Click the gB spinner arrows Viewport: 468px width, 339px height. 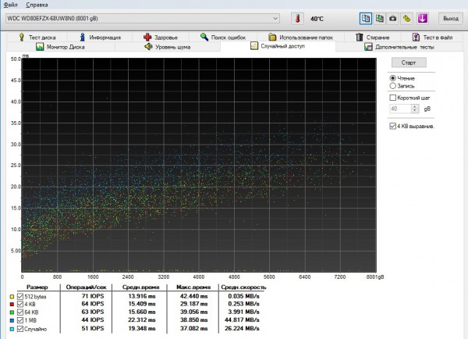coord(415,109)
